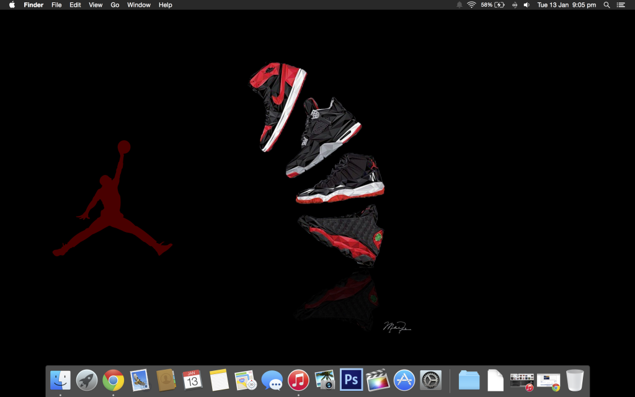Open the Window menu
635x397 pixels.
coord(139,5)
